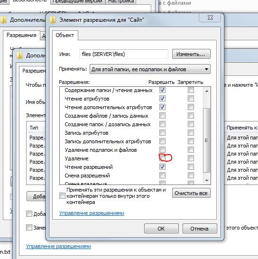Click the permissions list scrollbar thumb
258x259 pixels.
(206, 140)
